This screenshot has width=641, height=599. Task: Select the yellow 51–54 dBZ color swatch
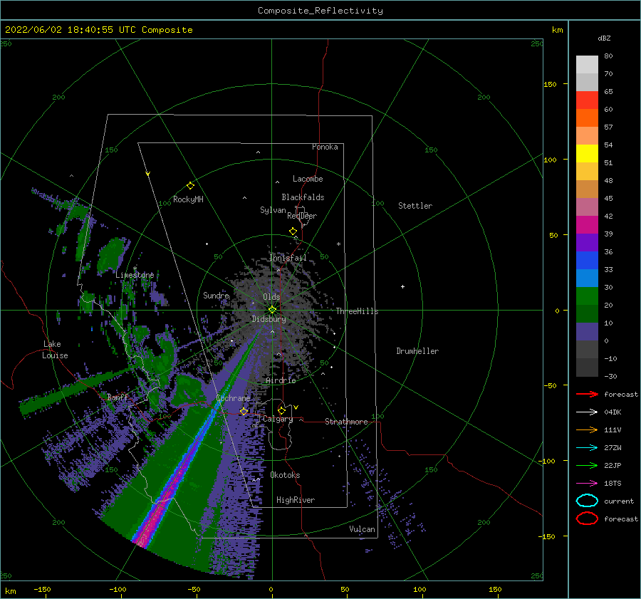coord(587,154)
